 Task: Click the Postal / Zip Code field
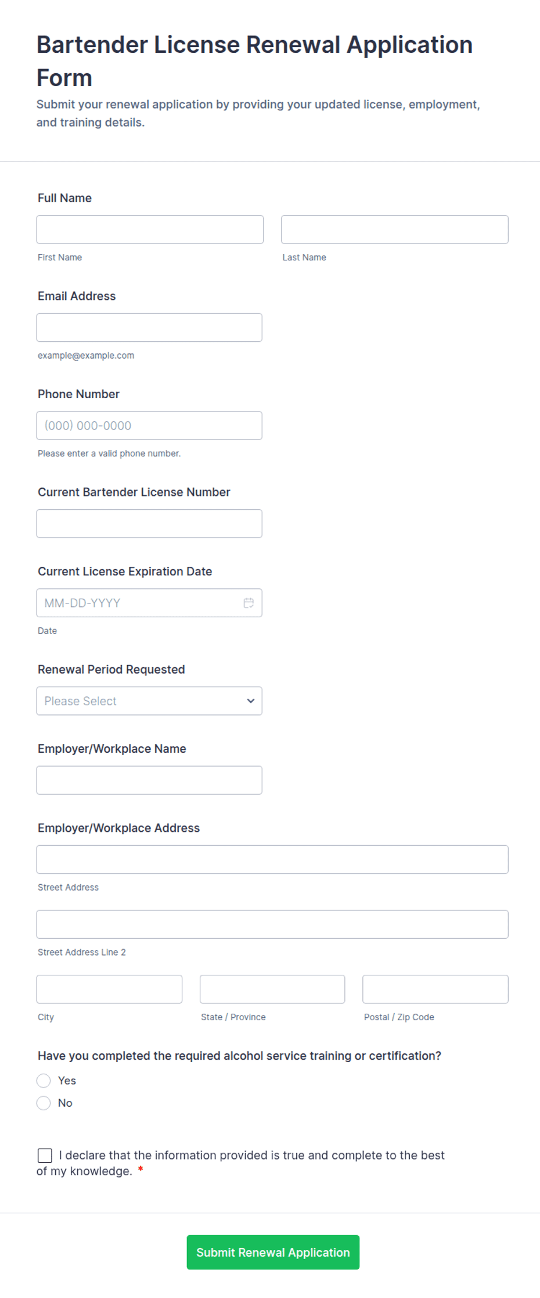(435, 989)
